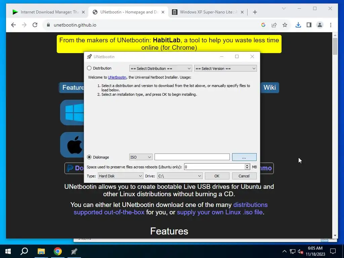Switch to UNetbootin Homepage tab
Image resolution: width=344 pixels, height=258 pixels.
coord(128,12)
